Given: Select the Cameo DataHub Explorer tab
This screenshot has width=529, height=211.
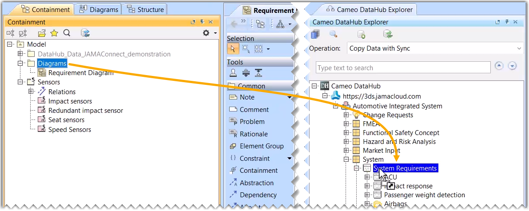Looking at the screenshot, I should pos(370,9).
